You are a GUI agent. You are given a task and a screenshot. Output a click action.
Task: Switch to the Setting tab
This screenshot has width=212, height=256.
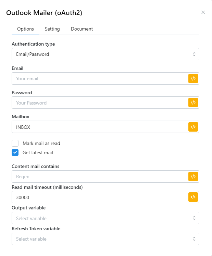click(52, 29)
